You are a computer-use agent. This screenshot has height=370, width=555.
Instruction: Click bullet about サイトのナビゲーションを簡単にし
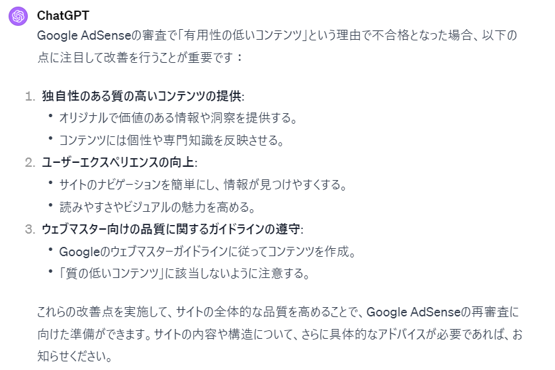click(203, 185)
